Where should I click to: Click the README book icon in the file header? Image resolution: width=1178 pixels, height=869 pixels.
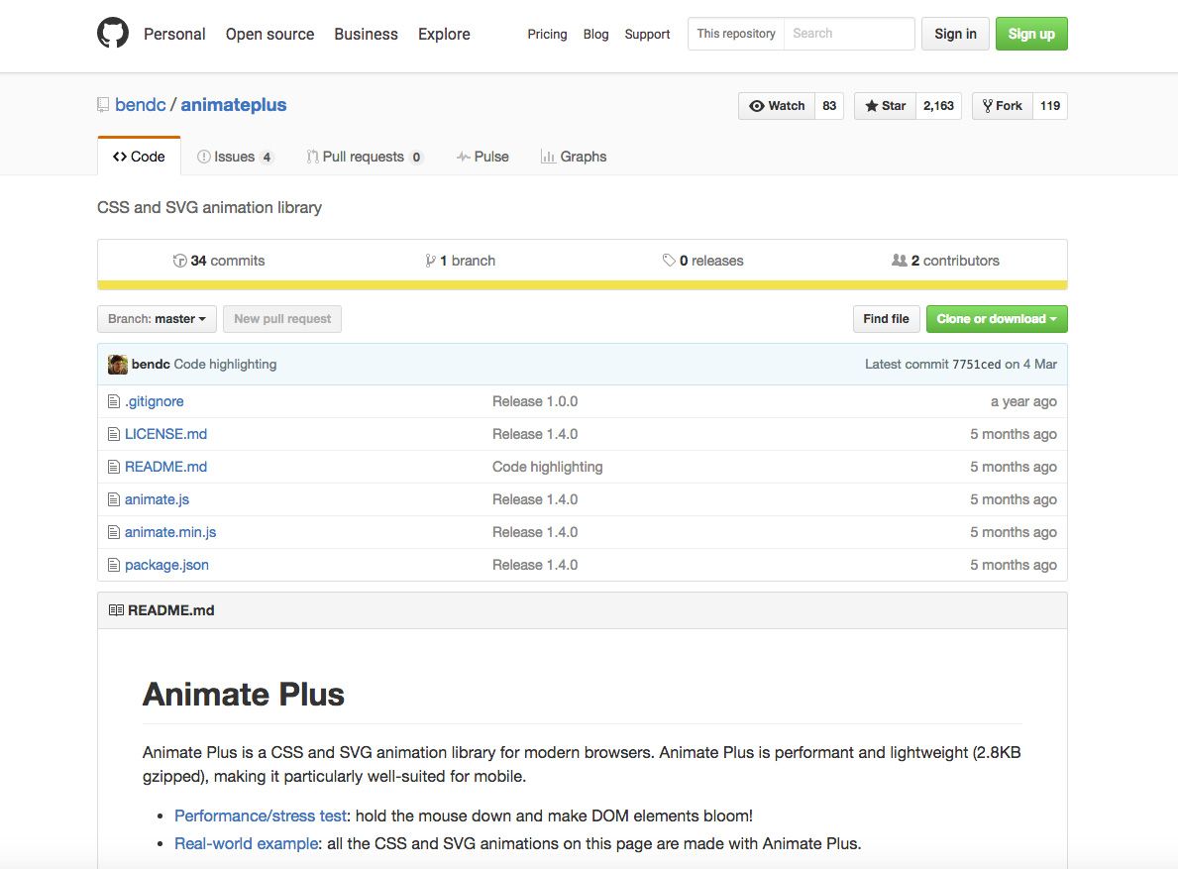pos(115,609)
